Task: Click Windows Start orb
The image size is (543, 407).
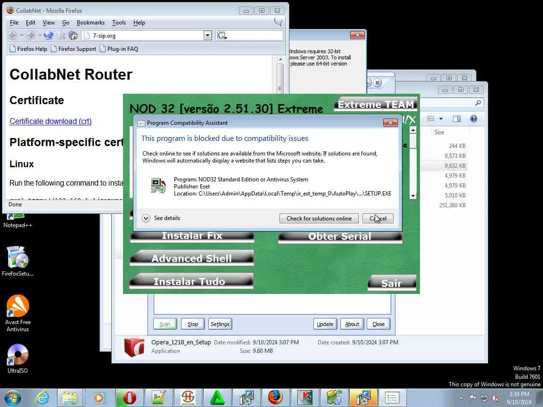Action: click(13, 398)
